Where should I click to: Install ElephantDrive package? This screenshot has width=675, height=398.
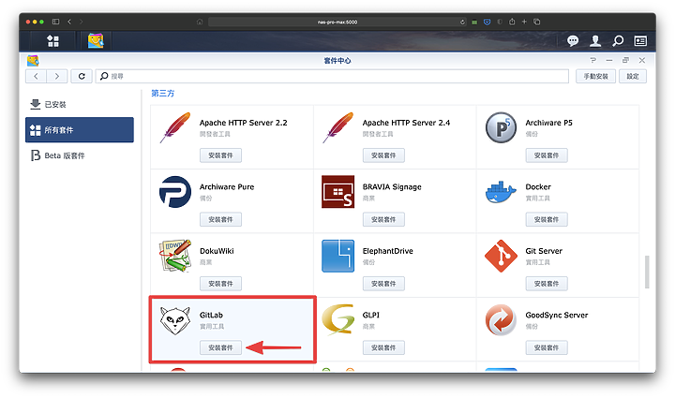(383, 284)
